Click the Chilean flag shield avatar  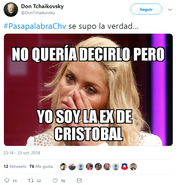[125, 167]
